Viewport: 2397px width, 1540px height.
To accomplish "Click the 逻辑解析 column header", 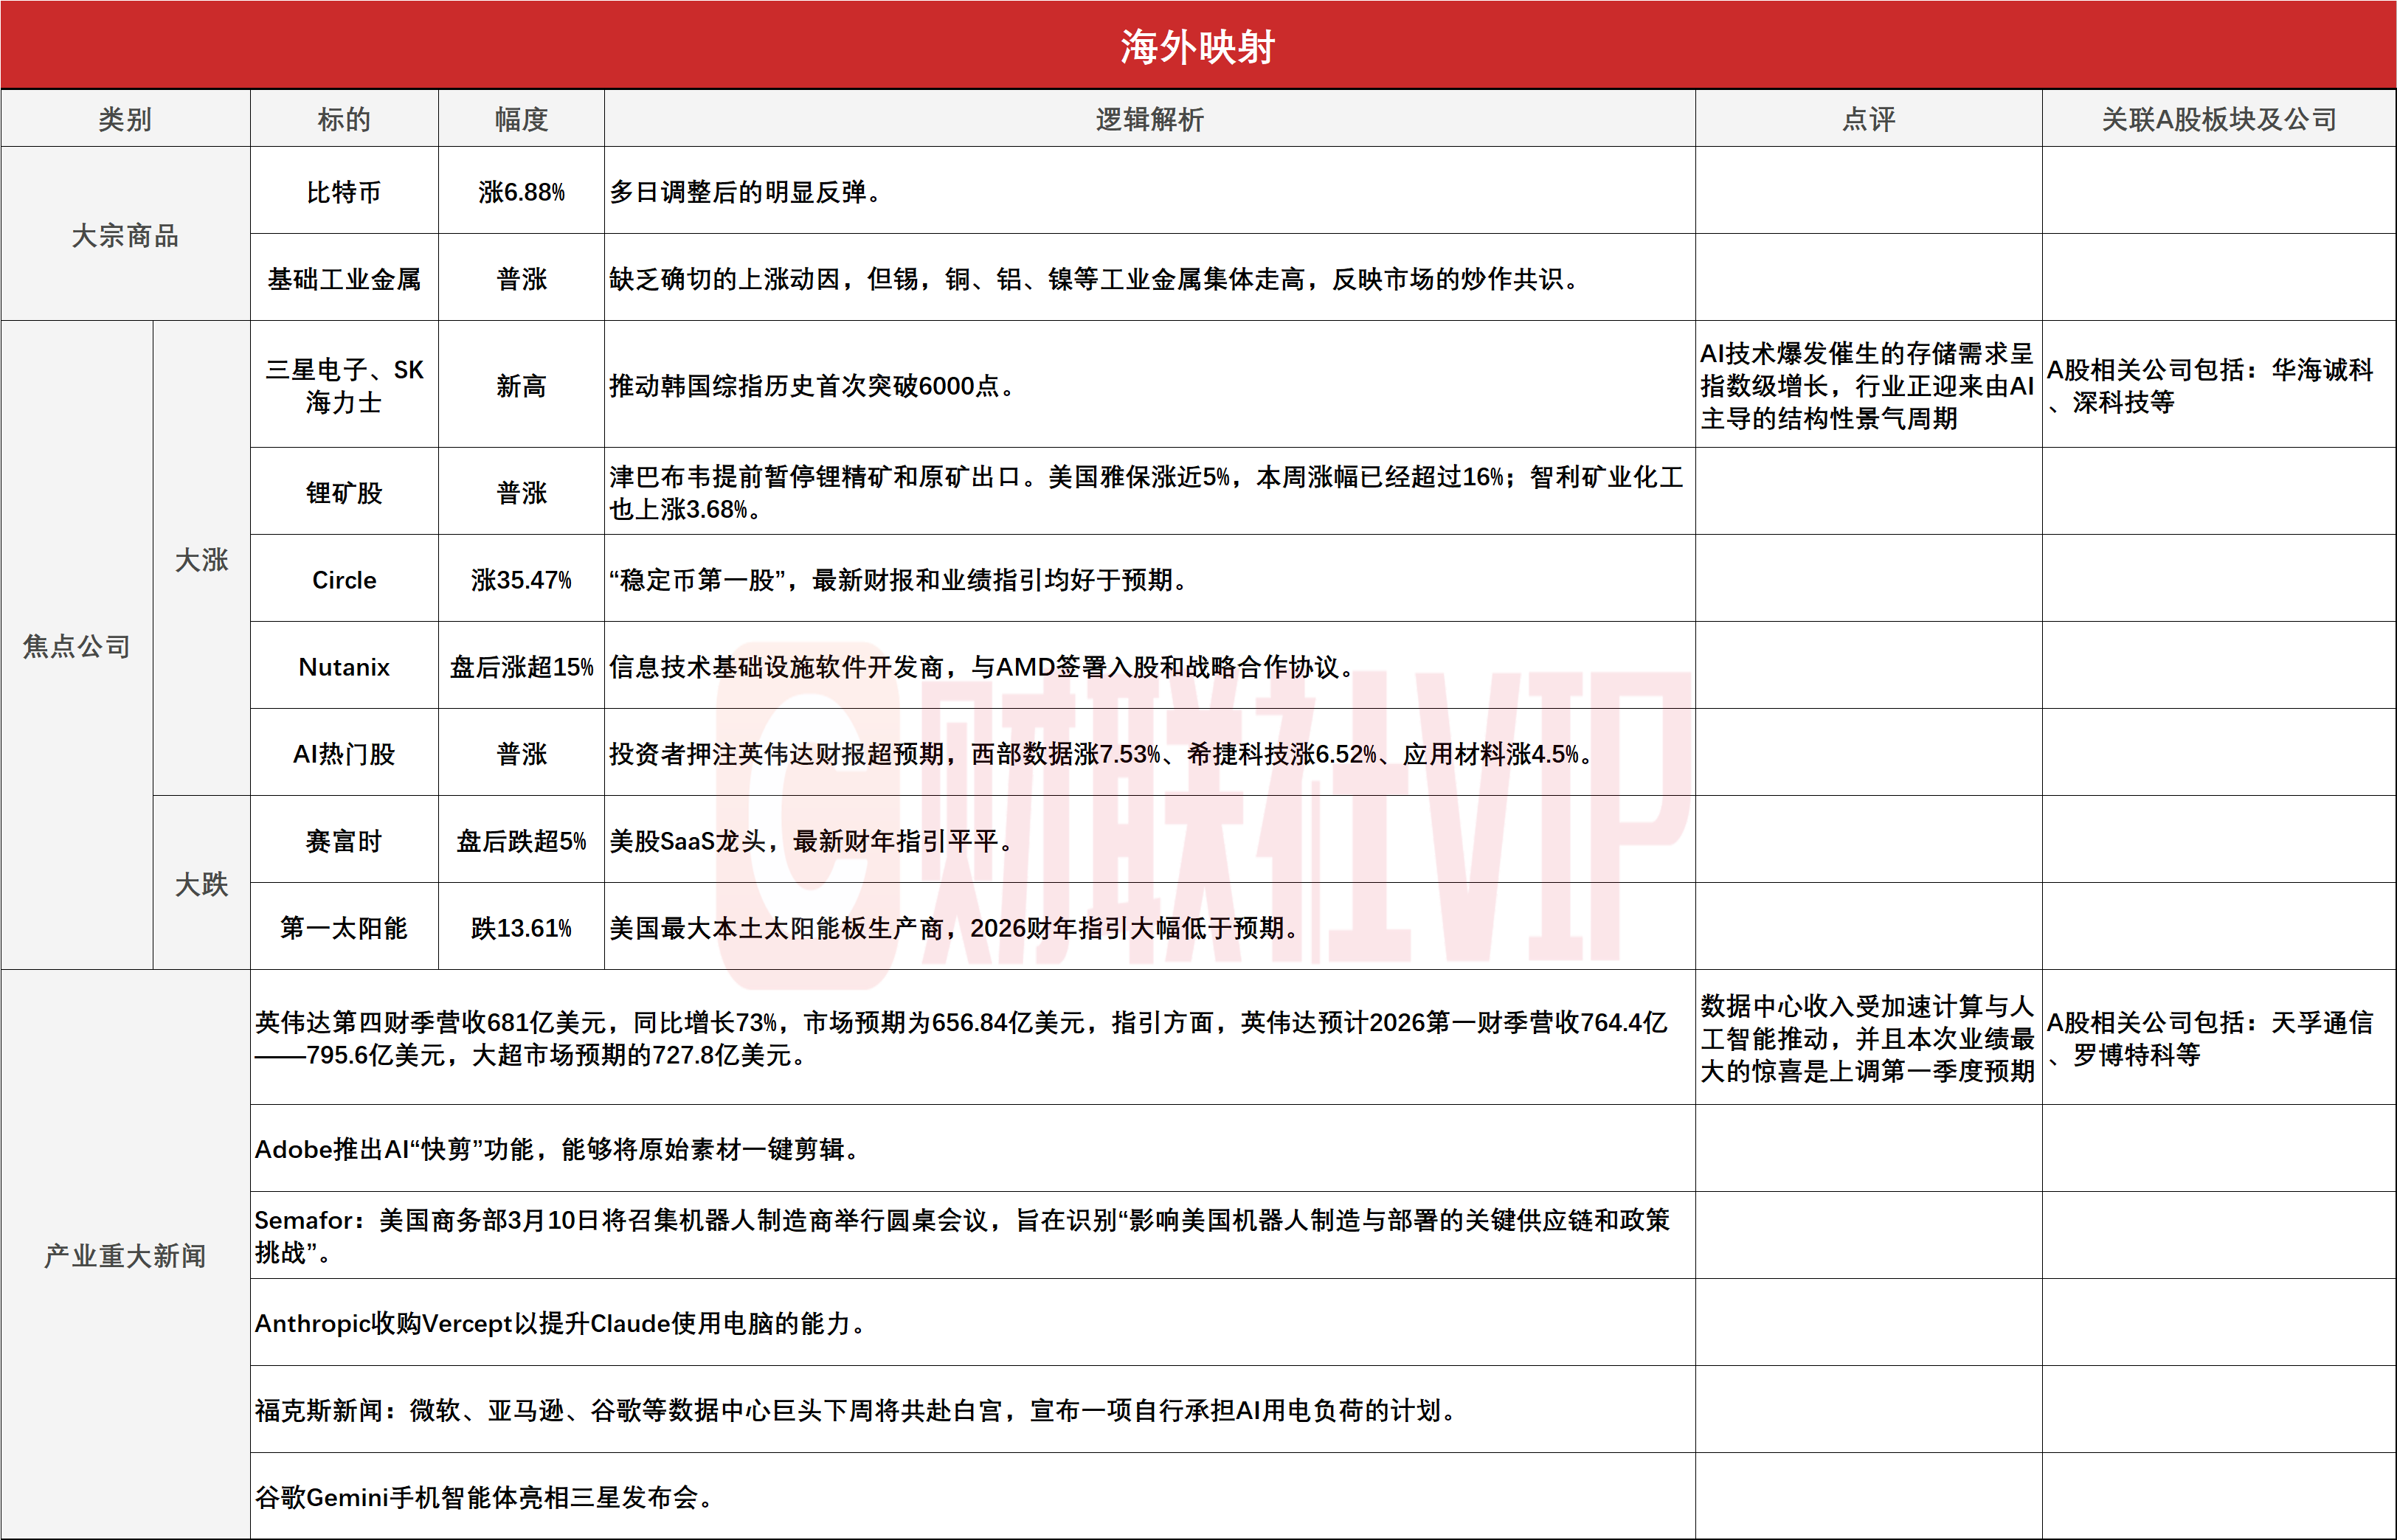I will 1149,119.
